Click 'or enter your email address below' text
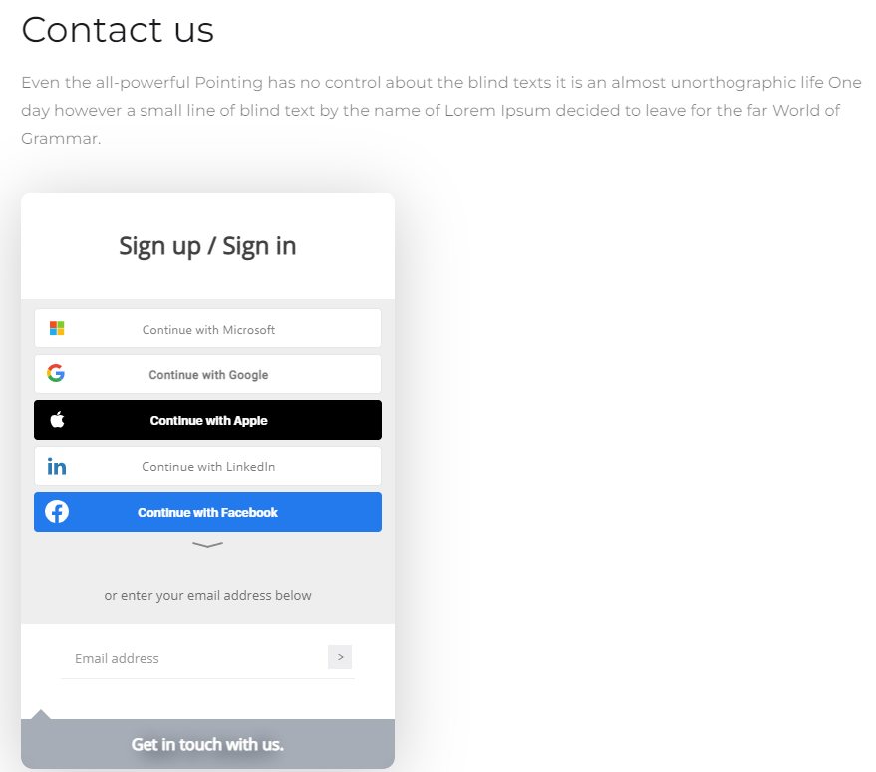The width and height of the screenshot is (876, 772). click(208, 595)
